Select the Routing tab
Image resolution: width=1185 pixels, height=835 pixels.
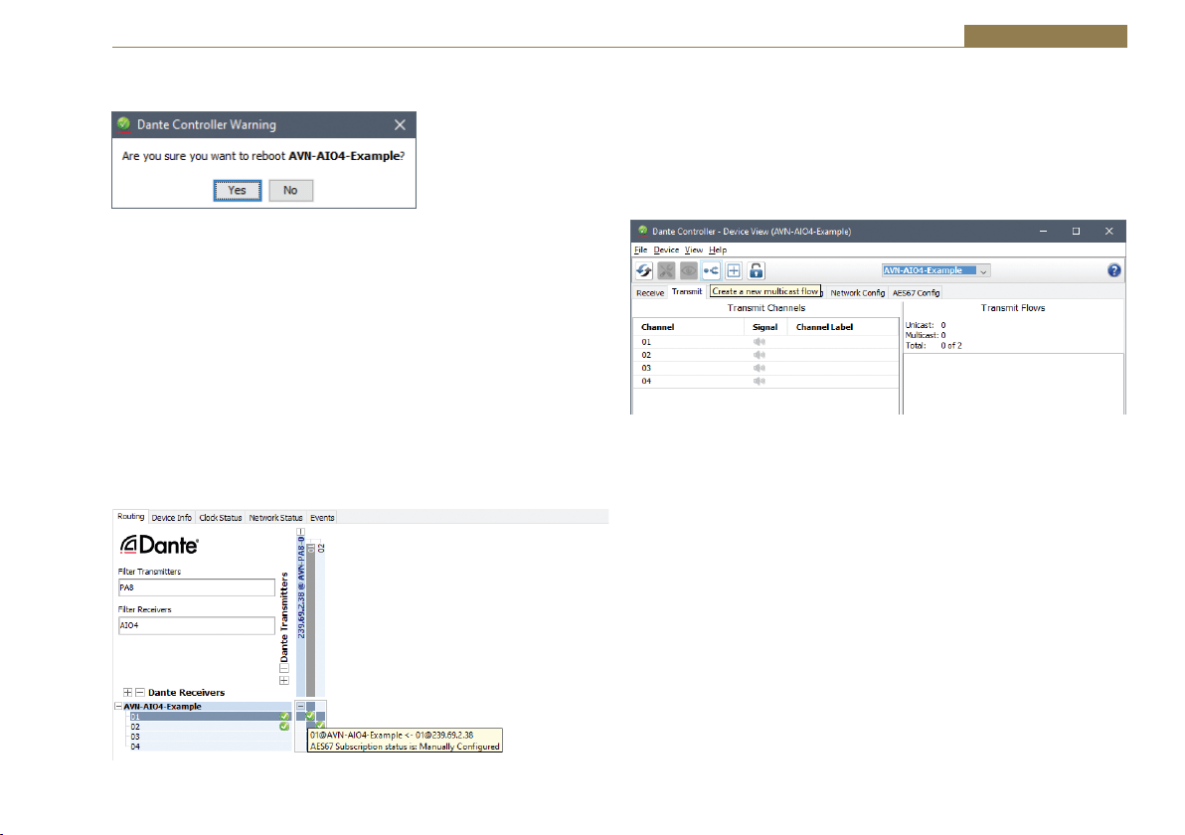(131, 517)
